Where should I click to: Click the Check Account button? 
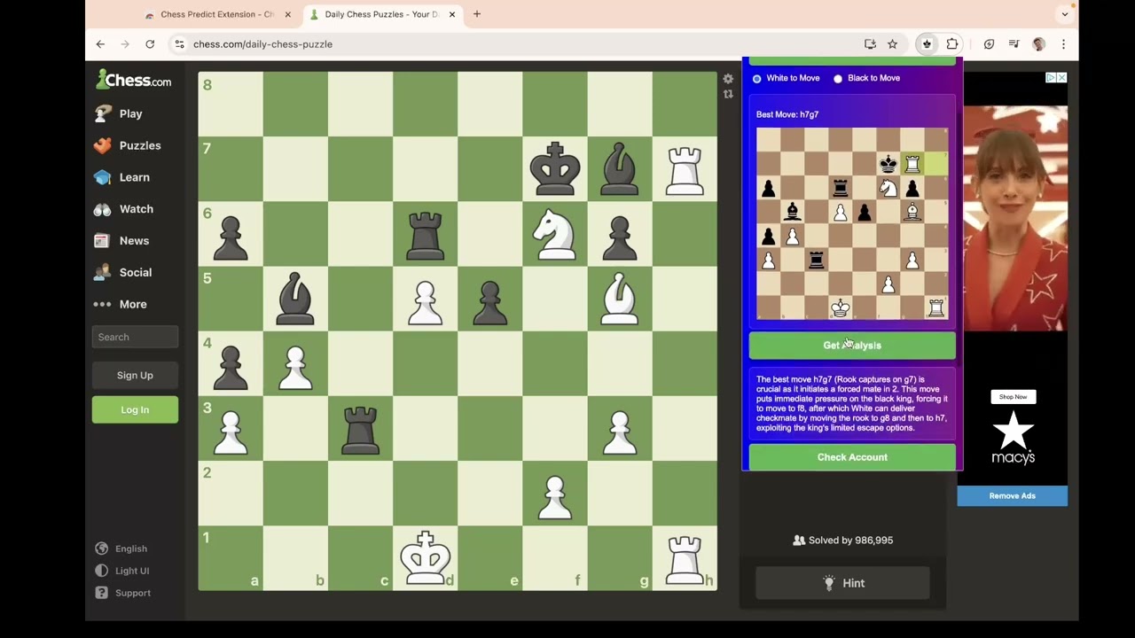pyautogui.click(x=852, y=457)
